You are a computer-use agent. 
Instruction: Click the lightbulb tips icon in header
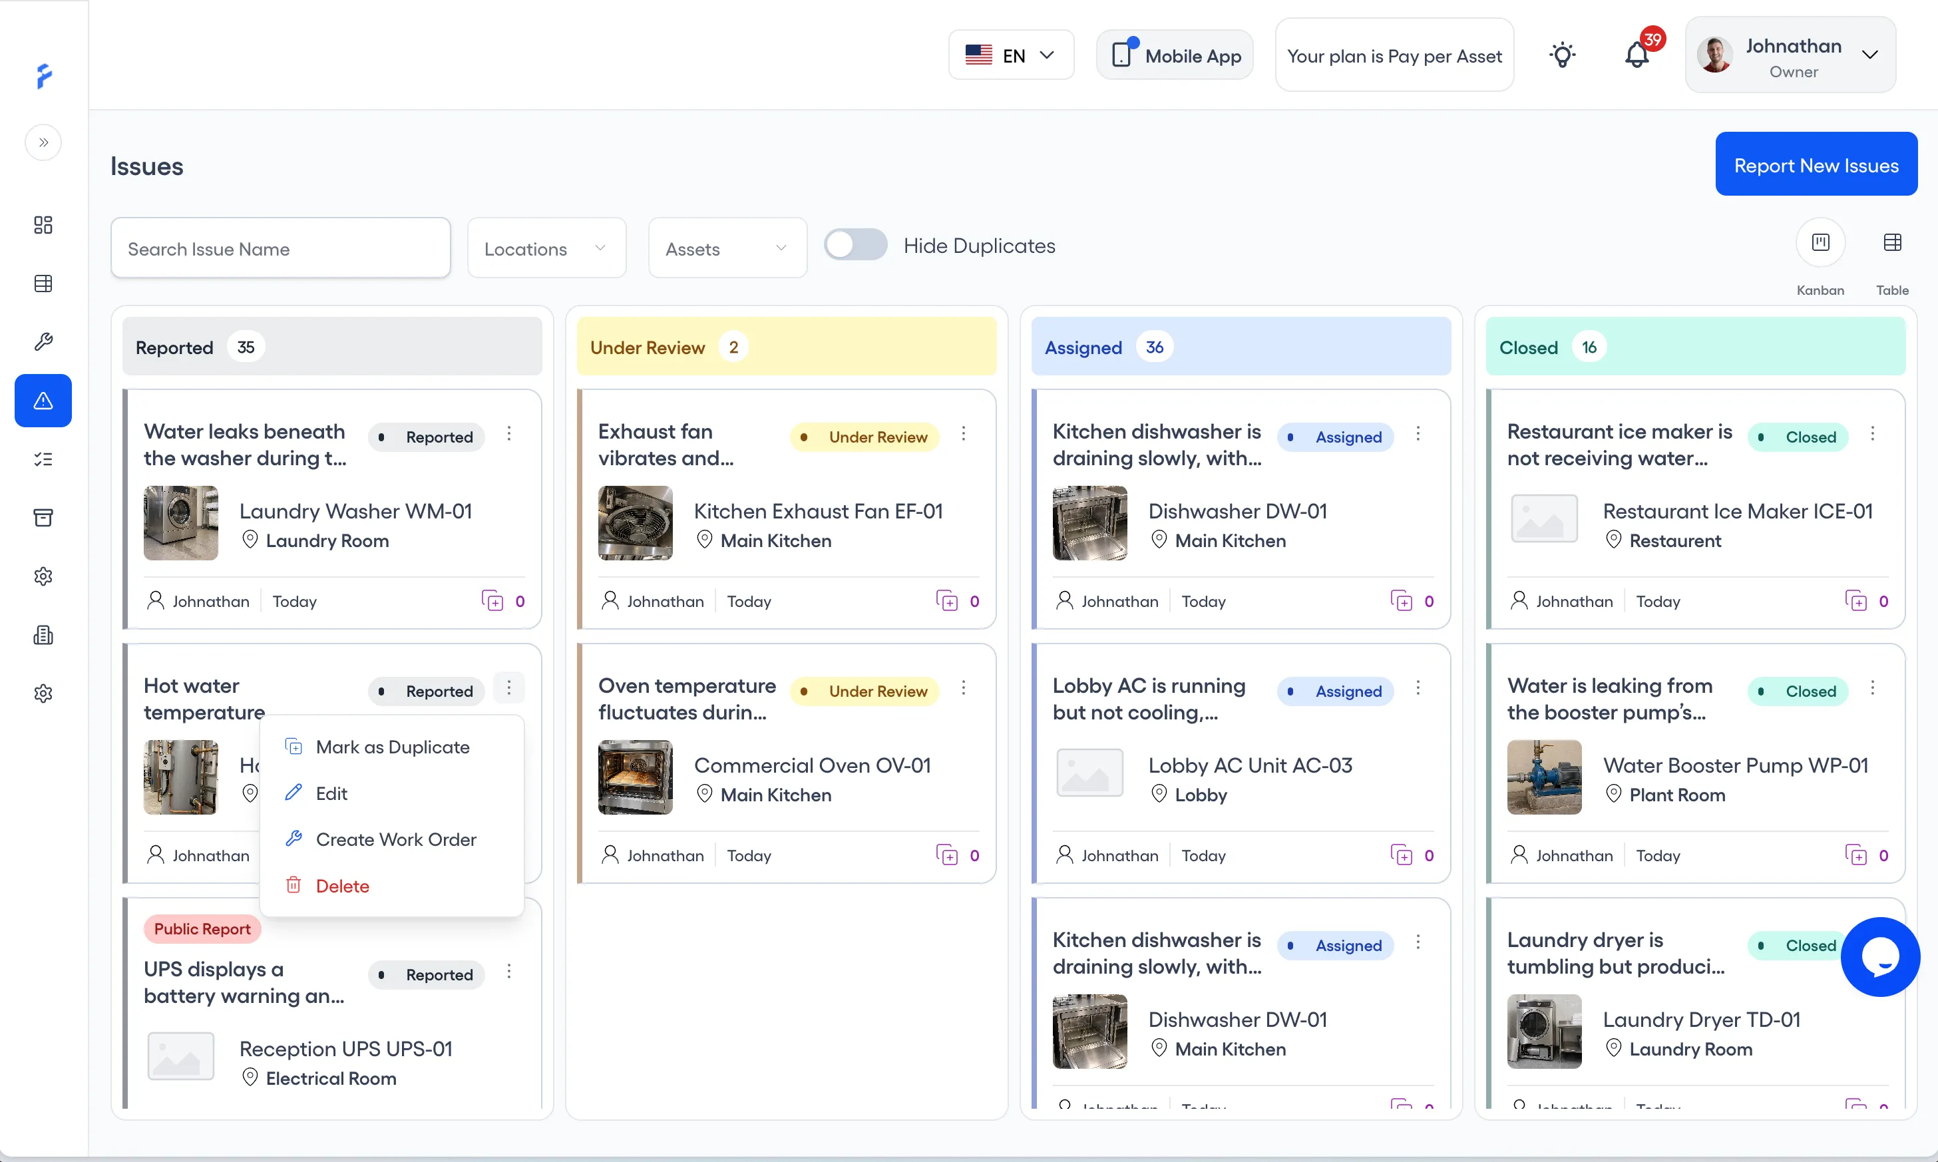(x=1562, y=55)
